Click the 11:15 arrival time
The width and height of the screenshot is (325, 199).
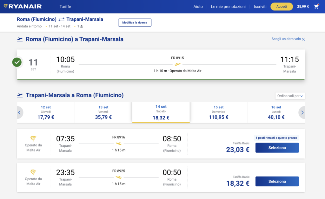[x=289, y=59]
